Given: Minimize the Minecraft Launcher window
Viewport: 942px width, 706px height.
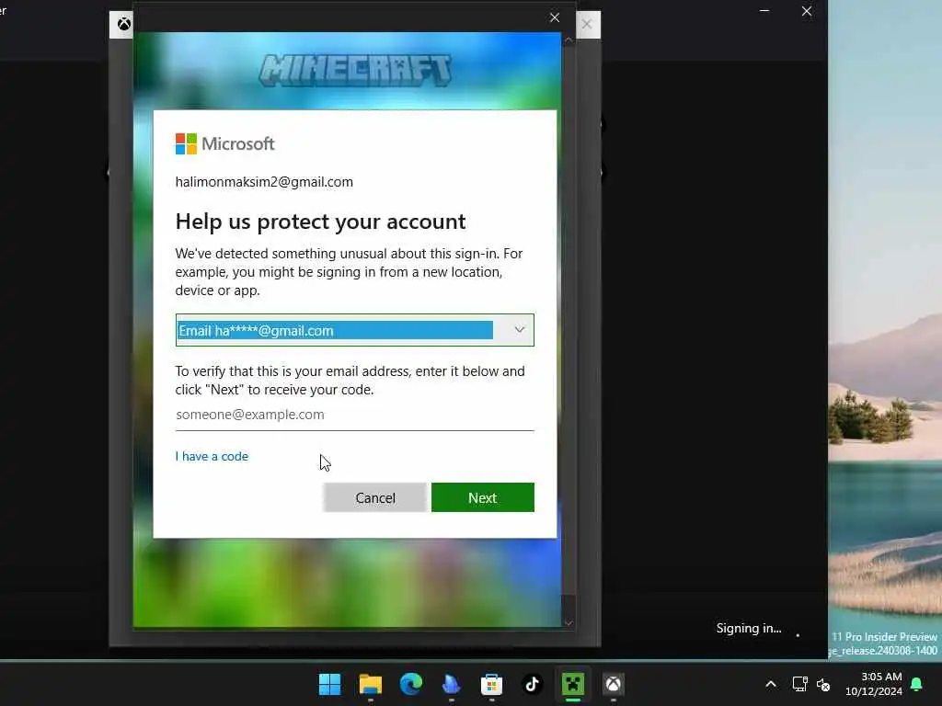Looking at the screenshot, I should pyautogui.click(x=764, y=11).
